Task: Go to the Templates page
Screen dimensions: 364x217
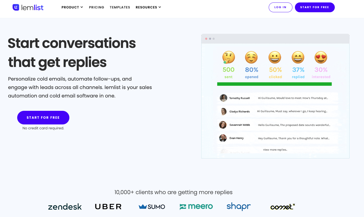Action: tap(120, 7)
